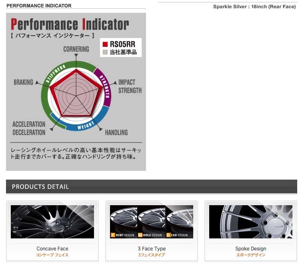Click the Concave Face caption link
Screen dimensions: 304x266
tap(52, 248)
